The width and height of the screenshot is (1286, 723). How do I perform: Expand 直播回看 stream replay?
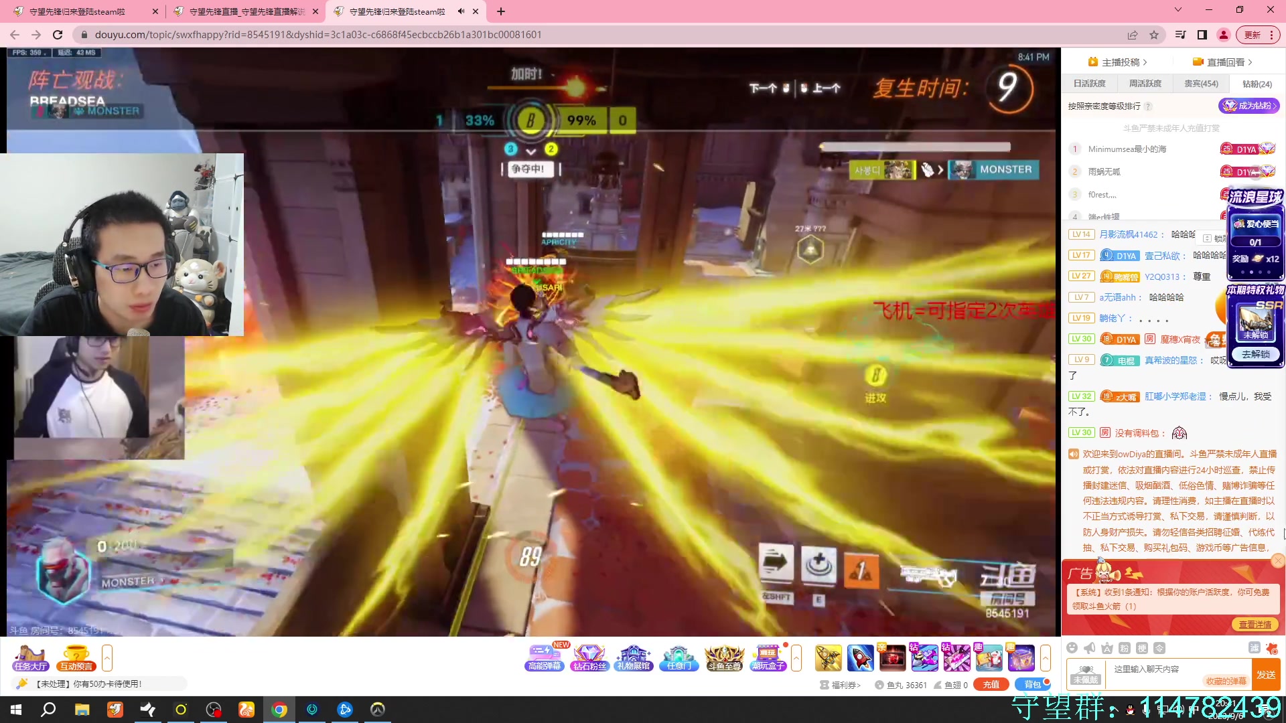tap(1222, 62)
